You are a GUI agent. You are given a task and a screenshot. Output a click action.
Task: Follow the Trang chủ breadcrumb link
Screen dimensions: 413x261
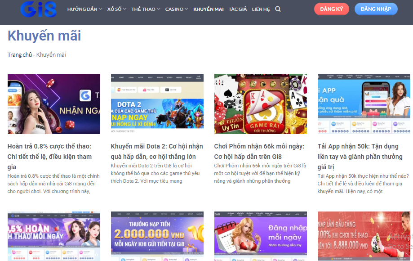click(19, 55)
